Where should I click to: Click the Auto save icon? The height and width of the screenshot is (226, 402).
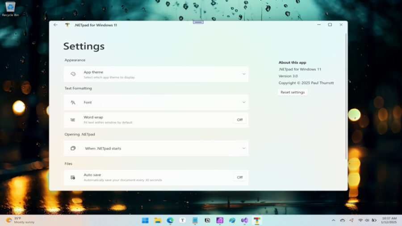[73, 177]
